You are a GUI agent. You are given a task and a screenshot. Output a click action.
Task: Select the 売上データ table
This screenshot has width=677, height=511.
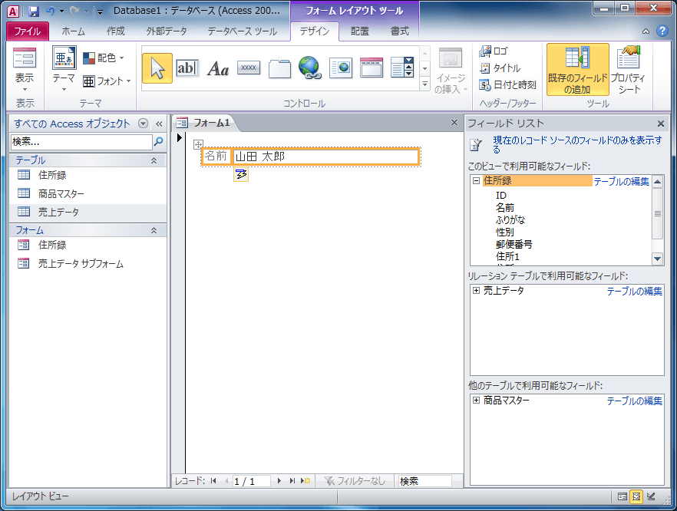click(x=88, y=212)
